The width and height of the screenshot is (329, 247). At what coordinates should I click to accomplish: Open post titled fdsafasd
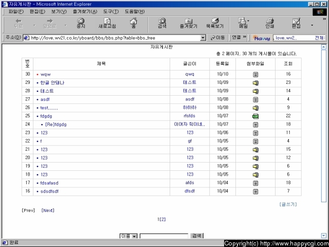tap(49, 183)
